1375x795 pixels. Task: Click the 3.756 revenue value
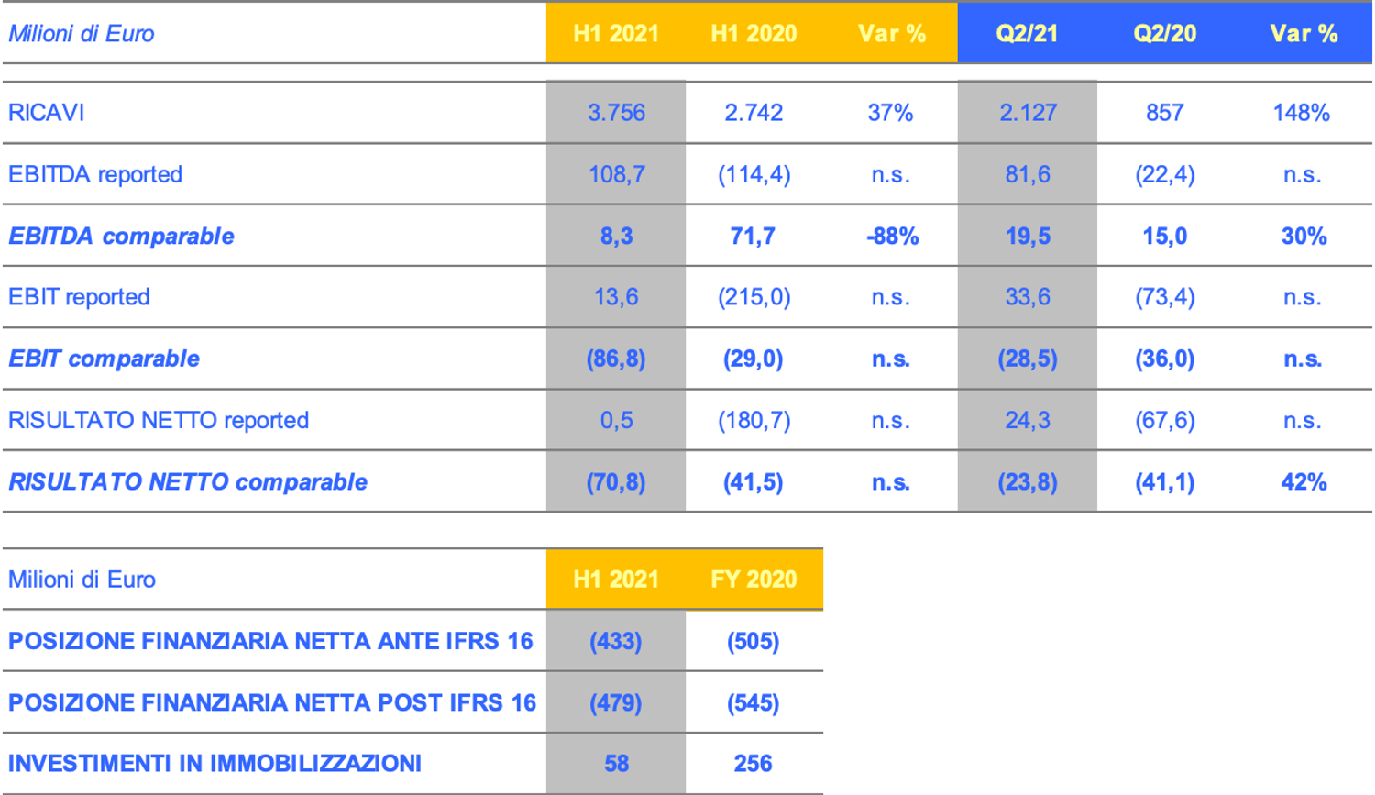(616, 113)
